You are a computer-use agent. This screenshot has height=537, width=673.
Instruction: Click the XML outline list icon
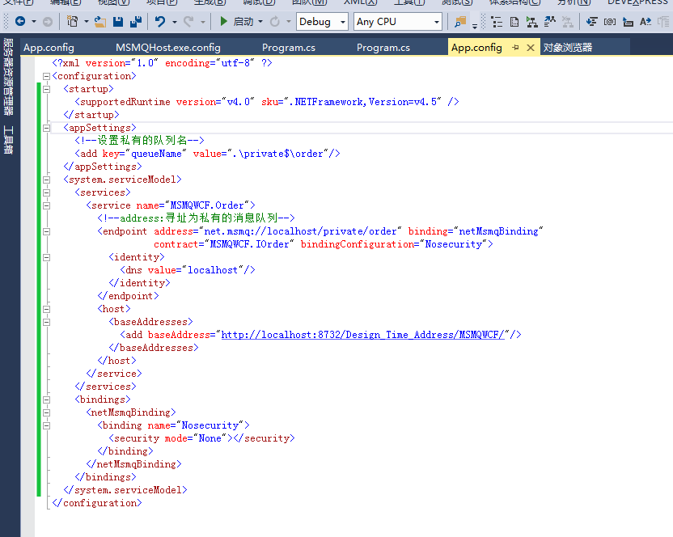click(497, 22)
